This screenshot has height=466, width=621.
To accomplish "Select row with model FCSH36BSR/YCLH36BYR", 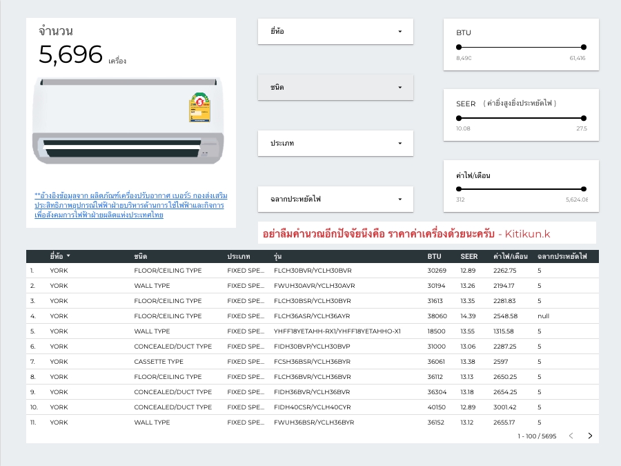I will pyautogui.click(x=313, y=362).
